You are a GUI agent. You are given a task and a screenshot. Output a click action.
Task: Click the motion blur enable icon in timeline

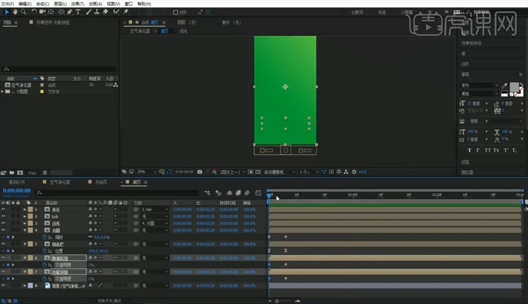(247, 193)
